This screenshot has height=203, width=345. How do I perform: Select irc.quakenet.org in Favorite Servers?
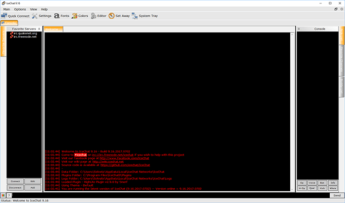(25, 33)
